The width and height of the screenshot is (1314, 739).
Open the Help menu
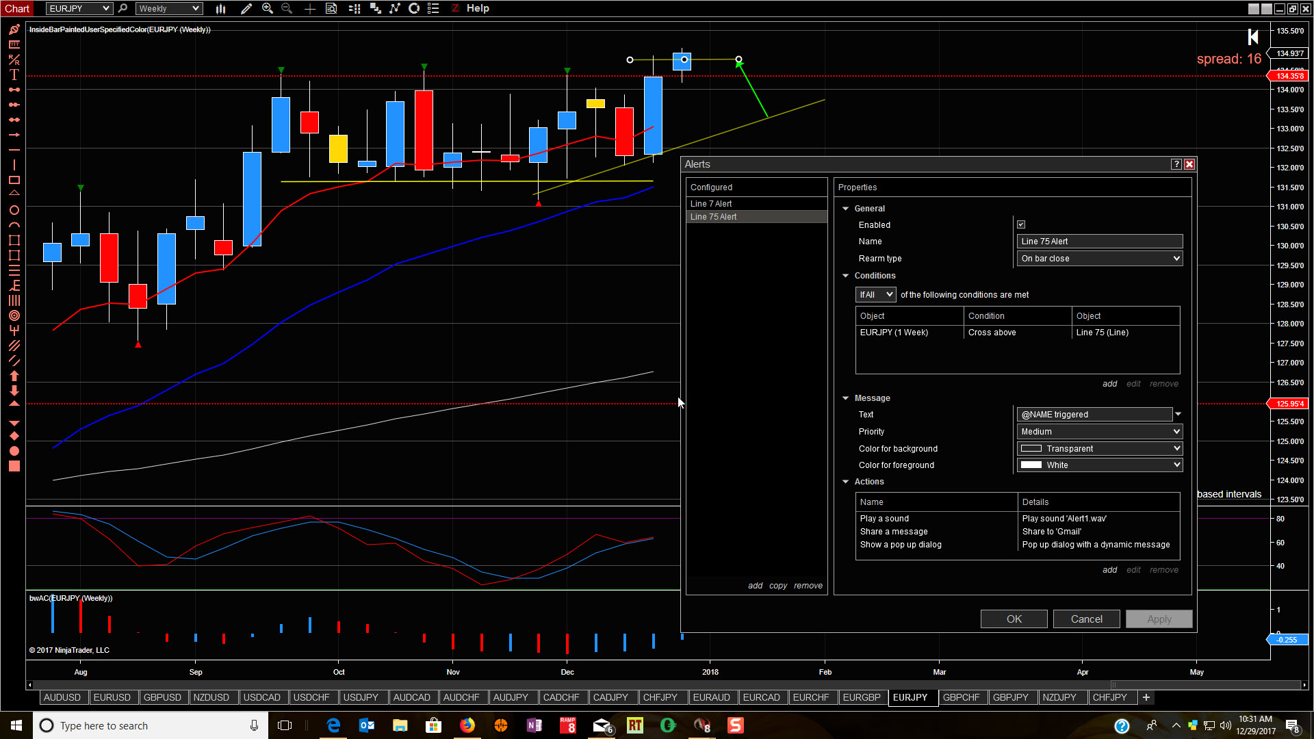478,9
